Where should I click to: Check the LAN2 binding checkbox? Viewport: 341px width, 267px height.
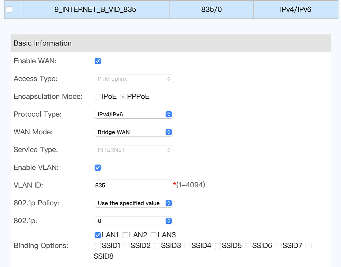125,235
